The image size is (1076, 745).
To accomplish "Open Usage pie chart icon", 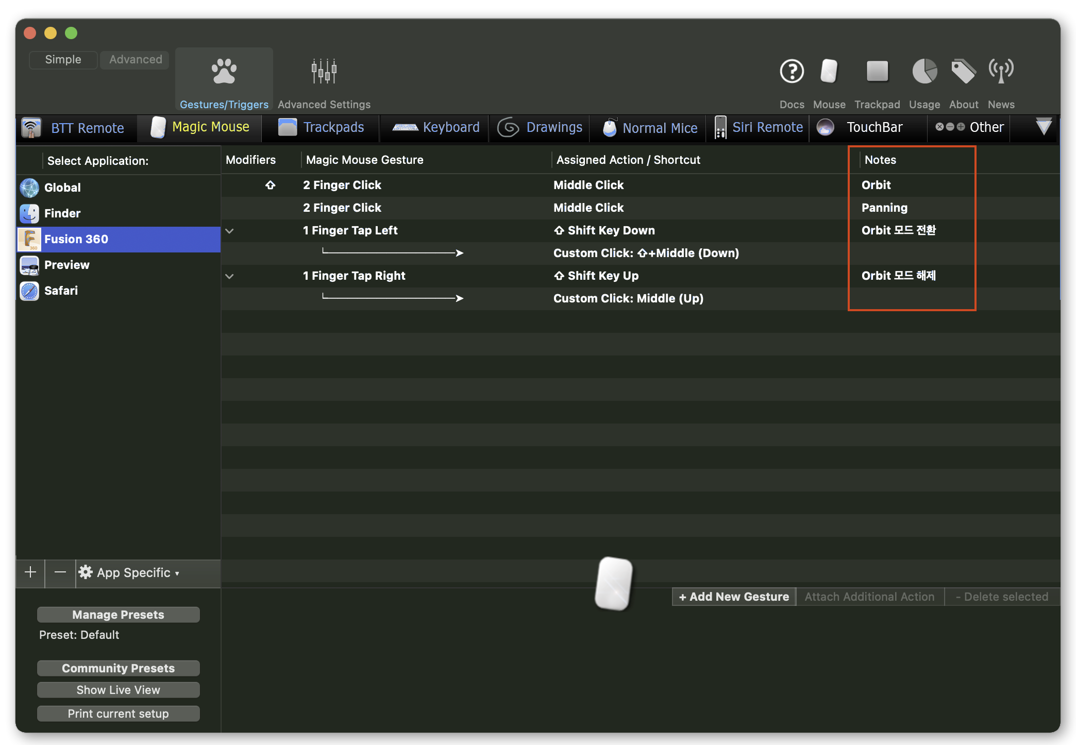I will [x=924, y=72].
